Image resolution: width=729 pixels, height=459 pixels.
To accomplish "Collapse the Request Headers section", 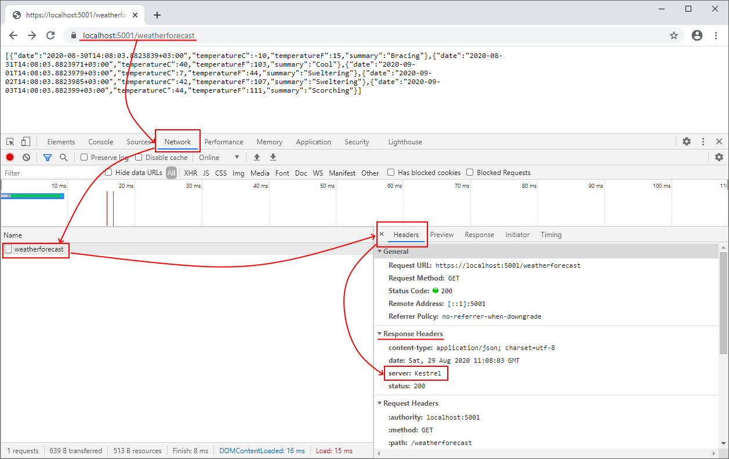I will click(380, 403).
